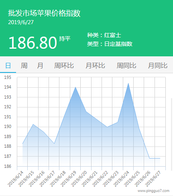Click the chart data point at 2019/6/17
The width and height of the screenshot is (173, 196).
pyautogui.click(x=54, y=144)
